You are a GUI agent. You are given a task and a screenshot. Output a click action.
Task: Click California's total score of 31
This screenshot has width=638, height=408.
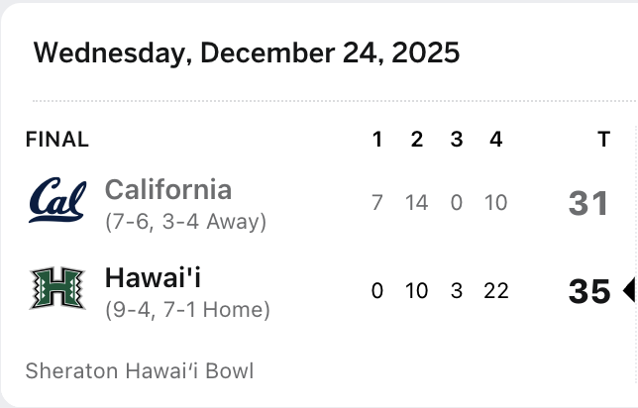point(588,203)
